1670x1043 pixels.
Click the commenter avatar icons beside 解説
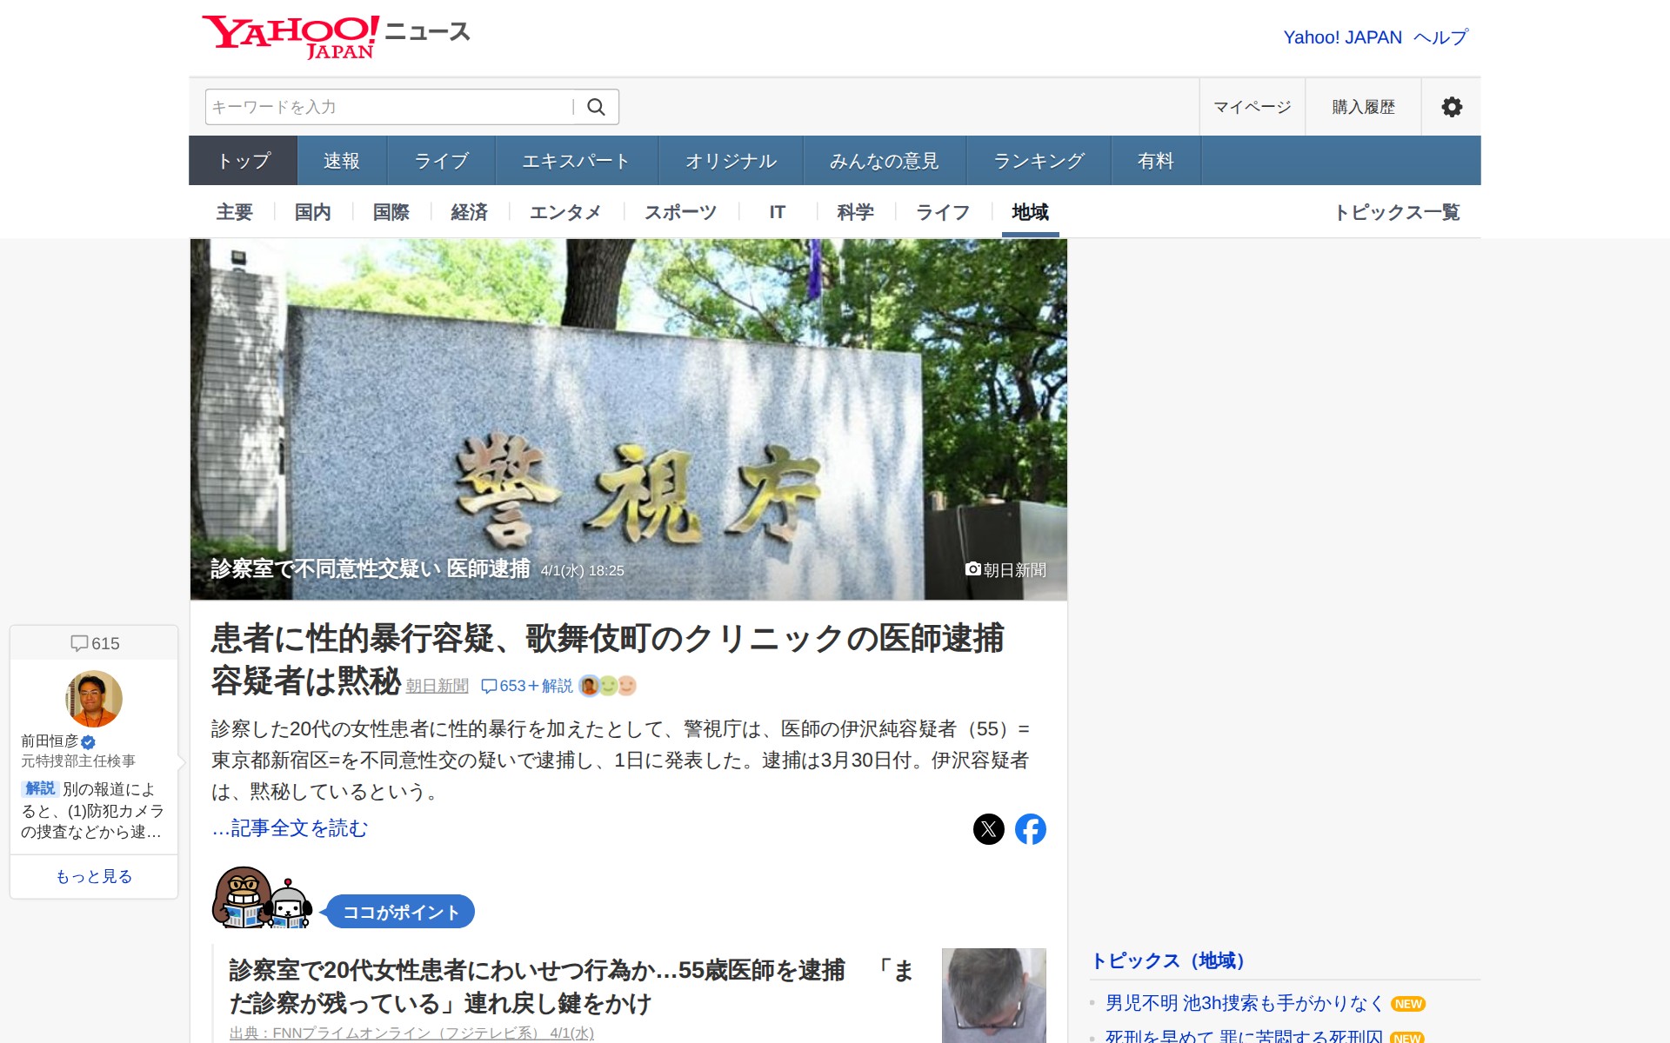click(x=608, y=686)
